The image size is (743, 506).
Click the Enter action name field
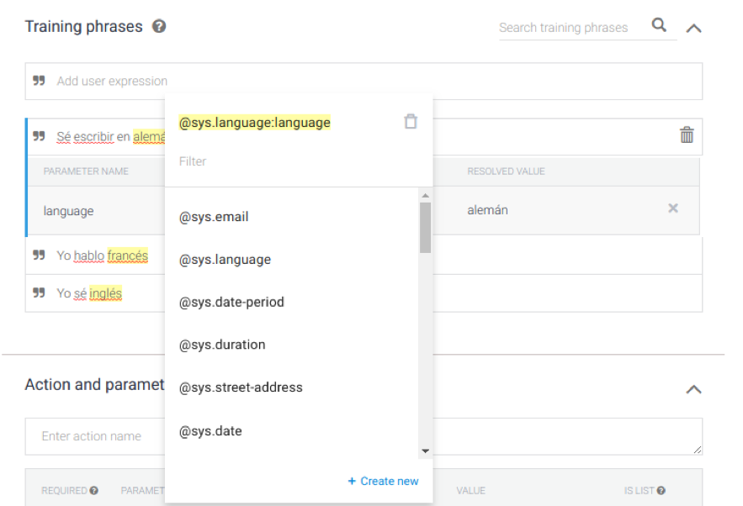pos(93,436)
